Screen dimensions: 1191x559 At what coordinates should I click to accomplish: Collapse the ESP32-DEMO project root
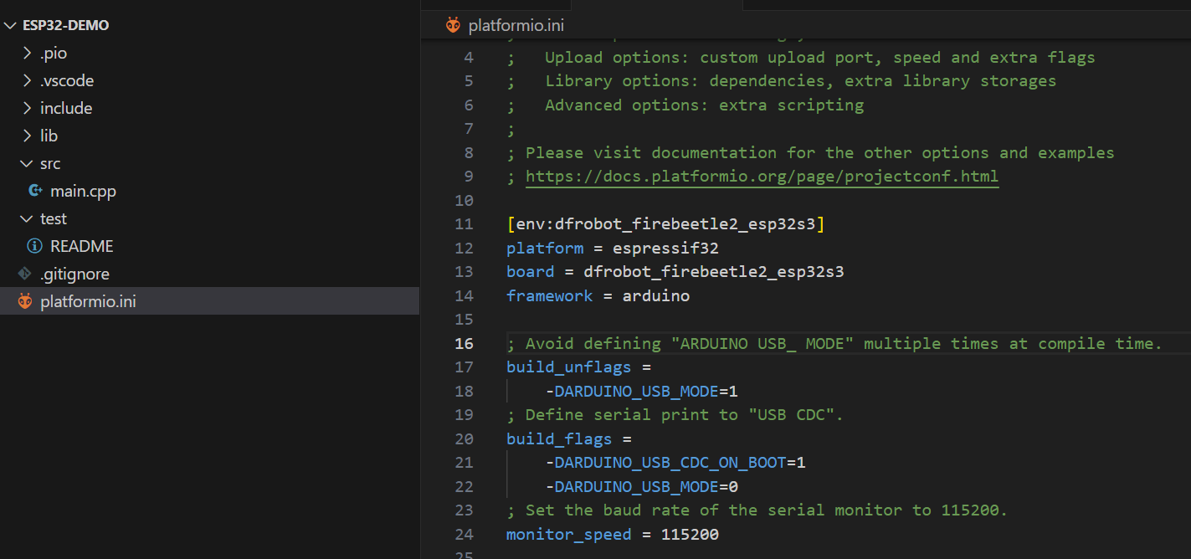pyautogui.click(x=65, y=25)
